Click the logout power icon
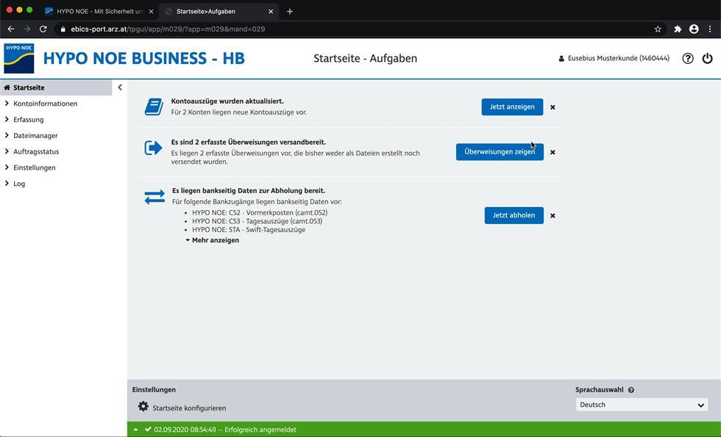The width and height of the screenshot is (721, 437). (707, 59)
